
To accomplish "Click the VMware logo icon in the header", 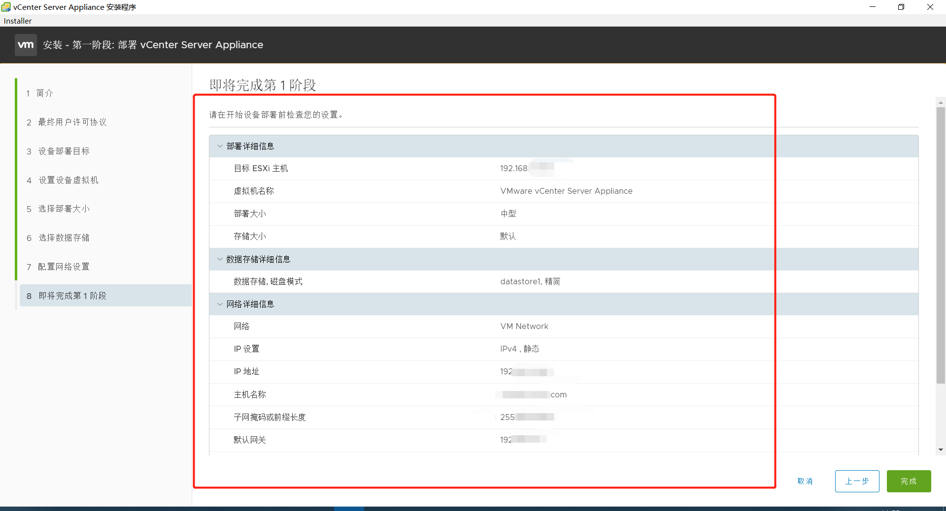I will pos(26,44).
